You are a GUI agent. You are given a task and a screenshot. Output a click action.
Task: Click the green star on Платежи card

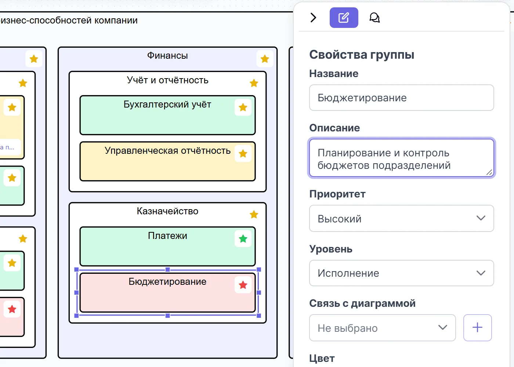[x=243, y=239]
